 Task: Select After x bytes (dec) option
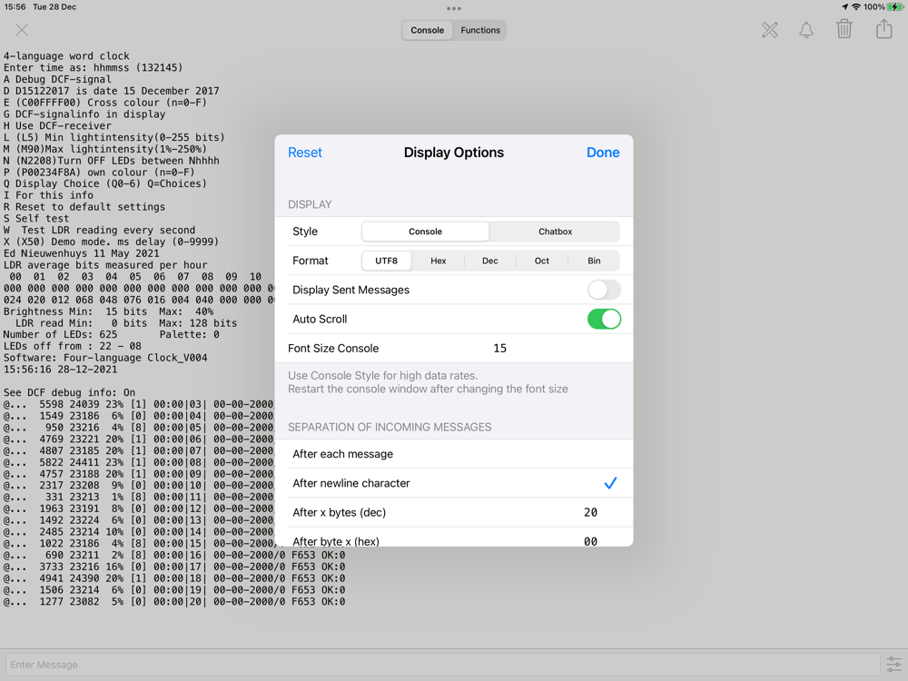click(x=454, y=512)
